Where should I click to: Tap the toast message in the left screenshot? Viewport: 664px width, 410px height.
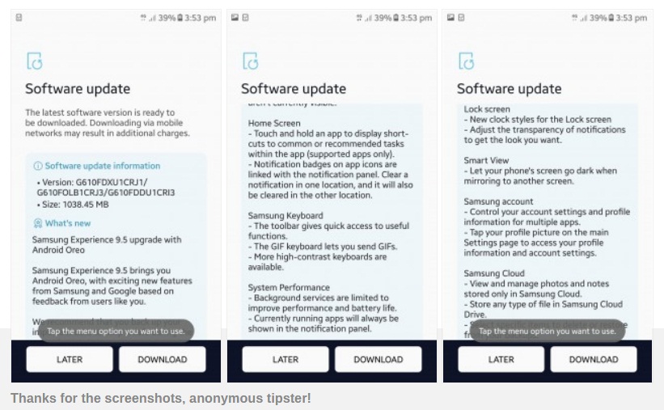click(115, 332)
